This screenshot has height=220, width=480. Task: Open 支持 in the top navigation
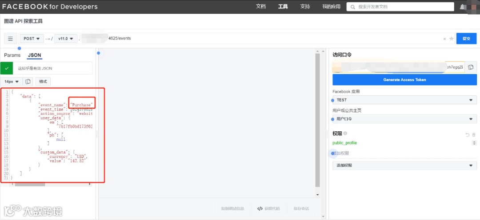click(x=305, y=6)
